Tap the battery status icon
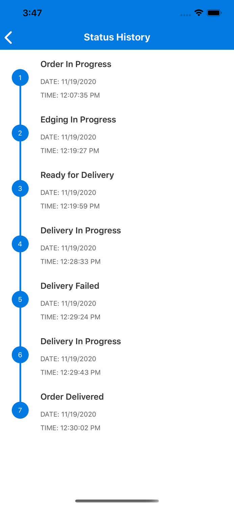 click(214, 13)
